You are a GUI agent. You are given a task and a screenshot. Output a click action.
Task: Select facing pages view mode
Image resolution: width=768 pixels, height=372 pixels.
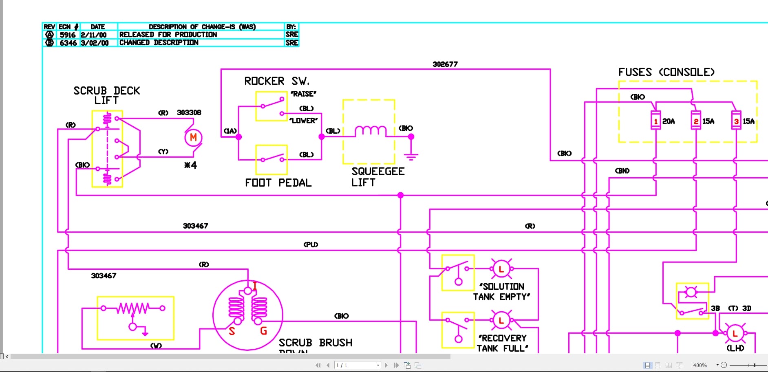point(669,365)
